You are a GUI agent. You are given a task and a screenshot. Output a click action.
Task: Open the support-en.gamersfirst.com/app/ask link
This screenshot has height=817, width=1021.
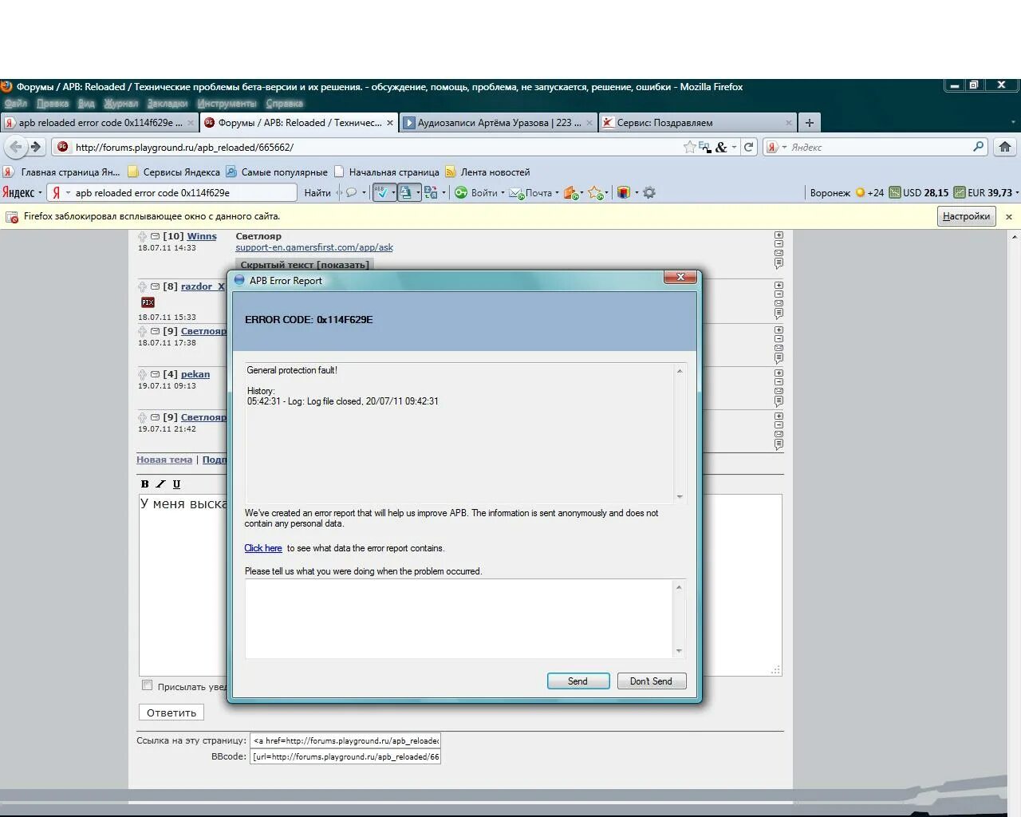[x=314, y=247]
